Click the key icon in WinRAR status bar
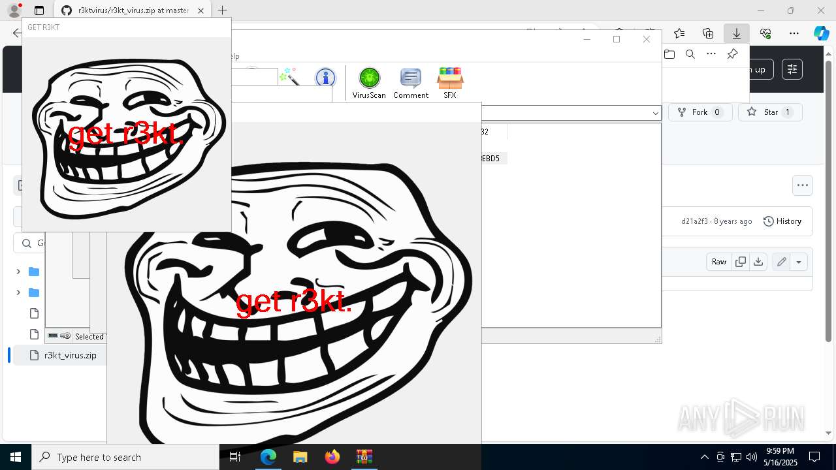The height and width of the screenshot is (470, 836). coord(65,336)
